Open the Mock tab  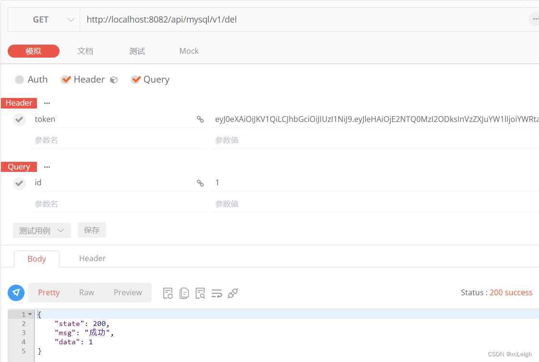tap(189, 51)
